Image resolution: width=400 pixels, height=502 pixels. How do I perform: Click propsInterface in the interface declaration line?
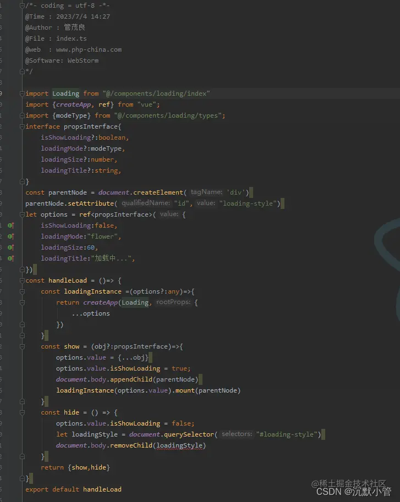tap(91, 126)
